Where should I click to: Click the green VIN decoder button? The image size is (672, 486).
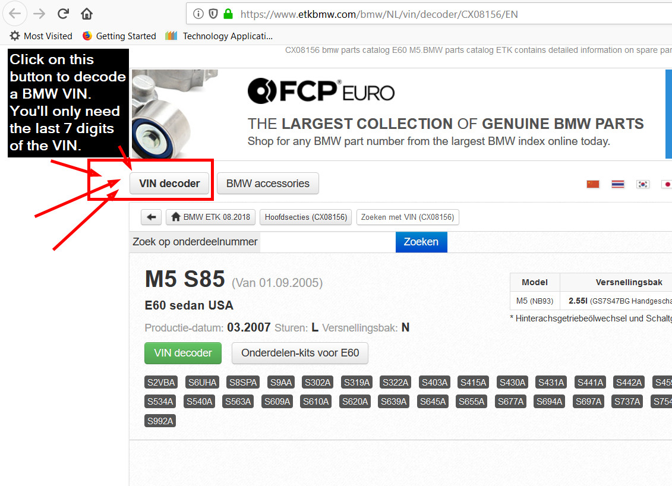(x=183, y=353)
